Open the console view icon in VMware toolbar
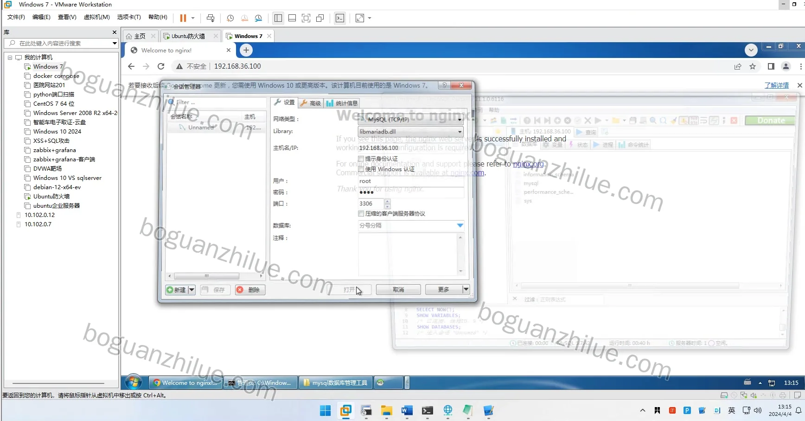This screenshot has height=421, width=805. (340, 18)
